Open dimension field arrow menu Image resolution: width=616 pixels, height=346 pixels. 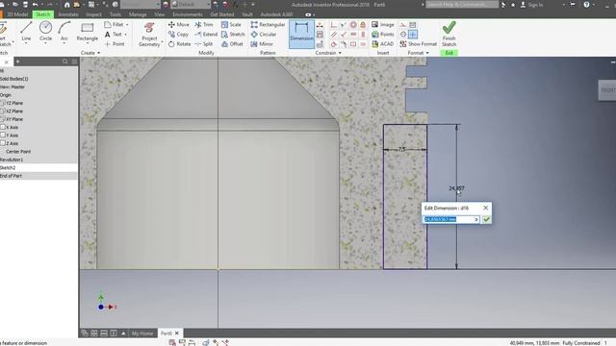click(x=476, y=219)
